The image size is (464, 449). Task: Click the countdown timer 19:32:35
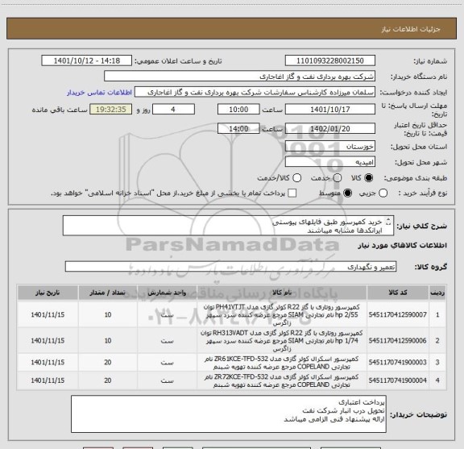111,110
